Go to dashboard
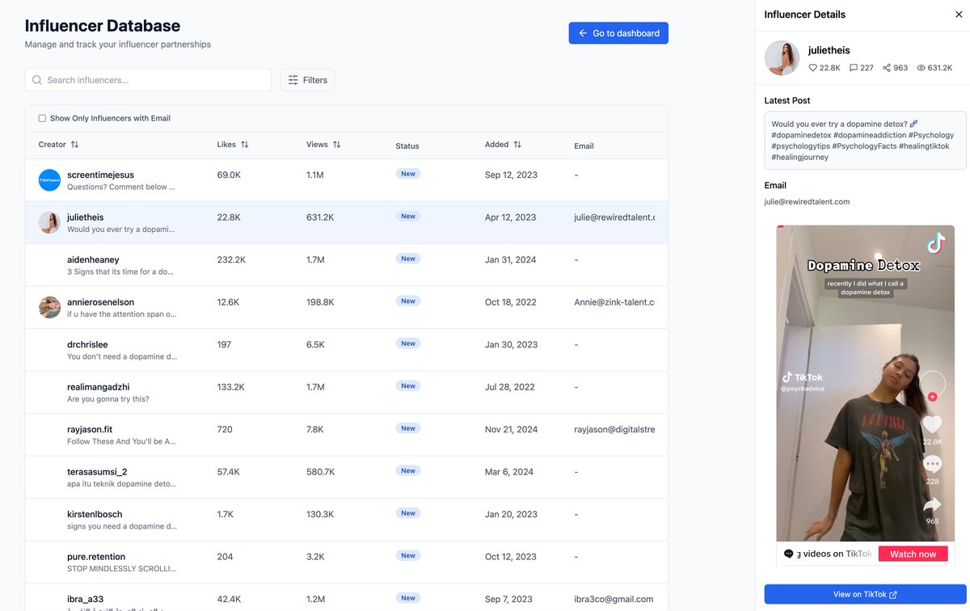This screenshot has height=611, width=970. (x=618, y=33)
